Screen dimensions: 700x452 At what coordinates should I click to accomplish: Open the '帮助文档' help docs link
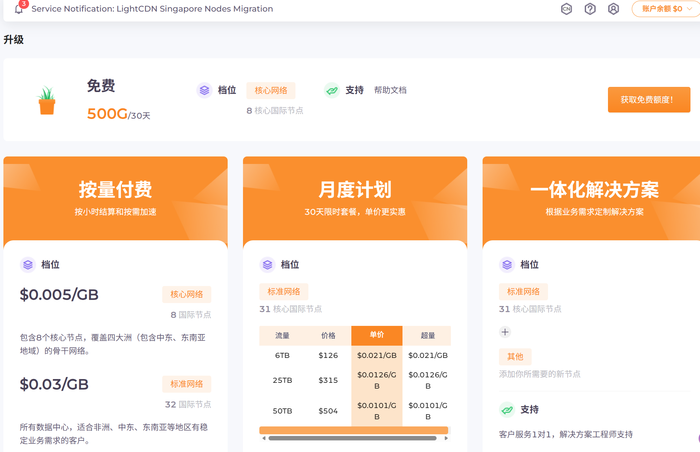(390, 90)
